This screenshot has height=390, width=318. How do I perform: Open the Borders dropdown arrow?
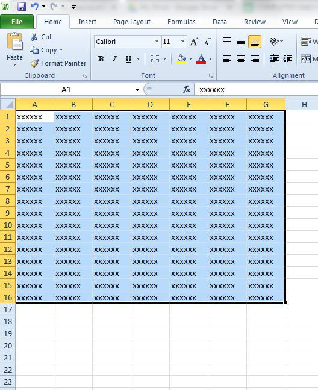tap(164, 59)
